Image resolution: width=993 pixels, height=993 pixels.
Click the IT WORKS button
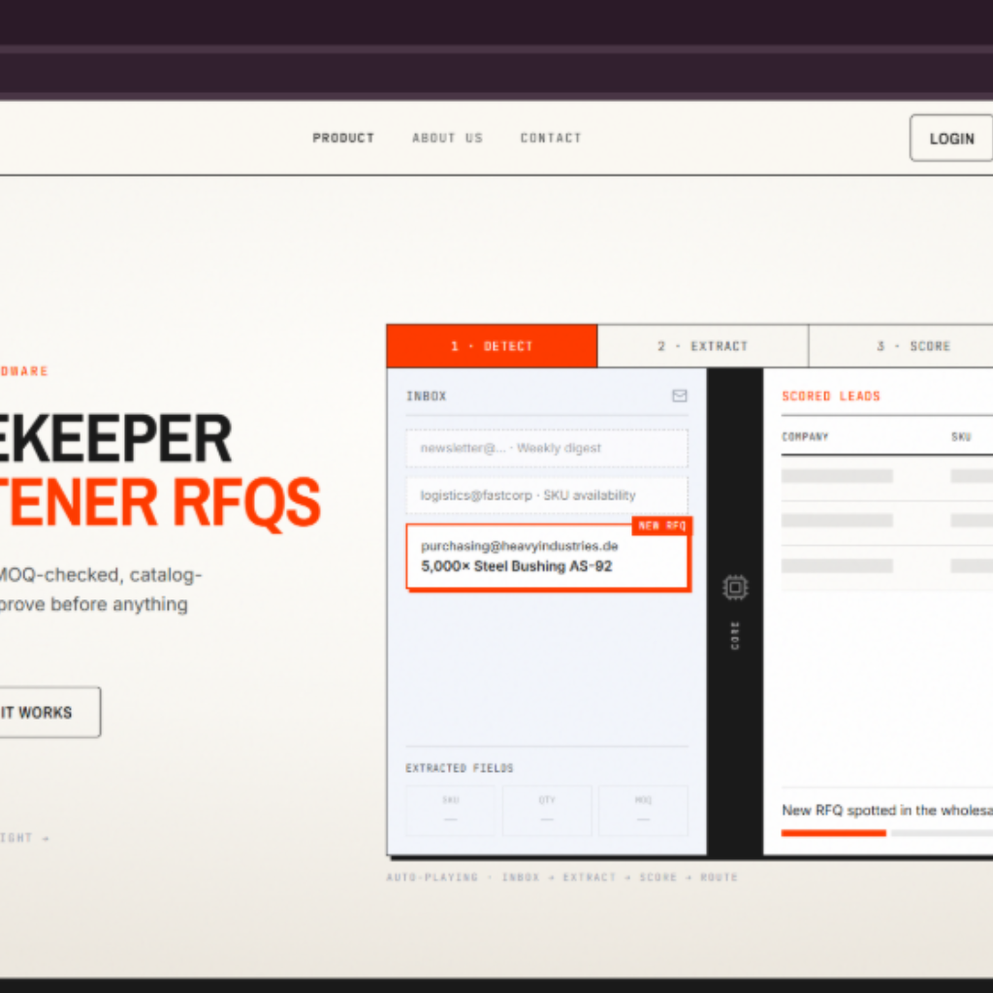pyautogui.click(x=49, y=712)
